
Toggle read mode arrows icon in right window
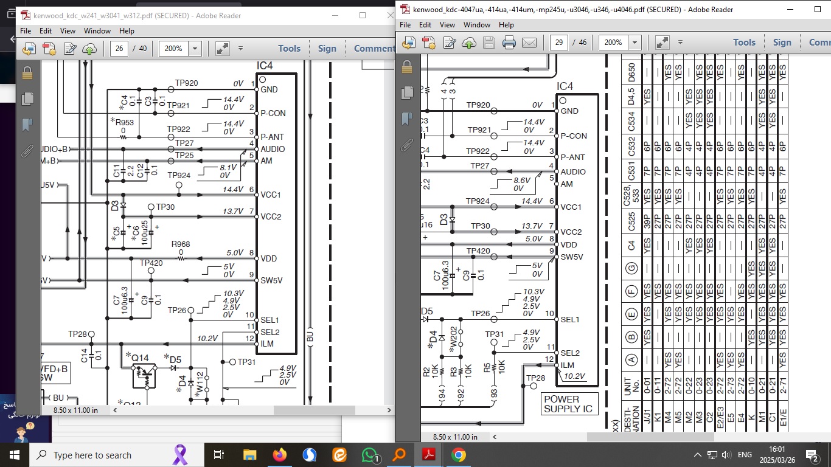coord(662,43)
